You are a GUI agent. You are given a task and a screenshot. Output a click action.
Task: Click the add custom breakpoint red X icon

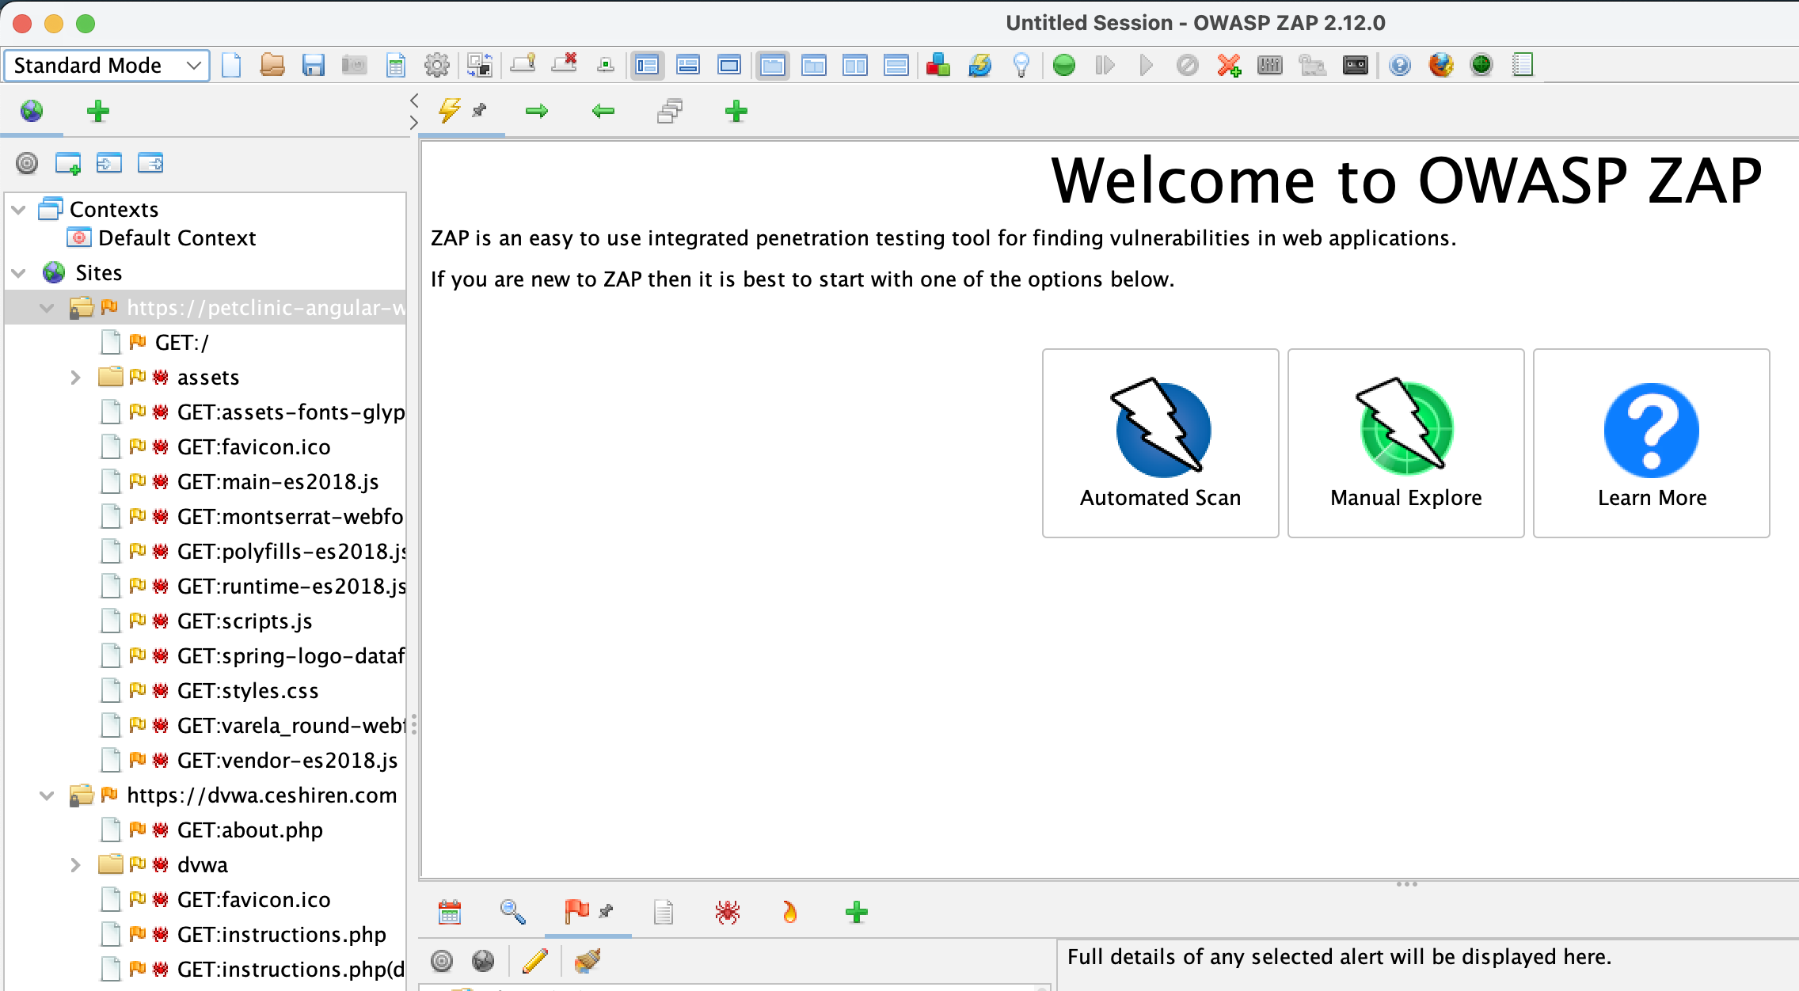1229,66
